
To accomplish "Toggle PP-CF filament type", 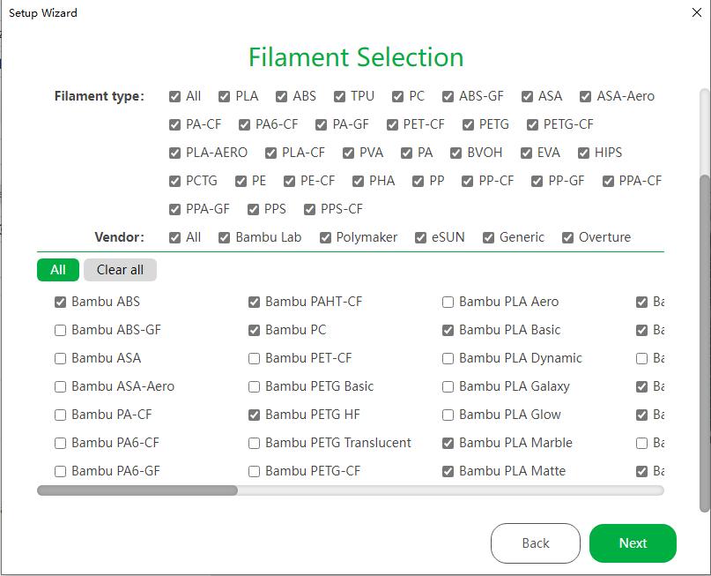I will click(467, 182).
